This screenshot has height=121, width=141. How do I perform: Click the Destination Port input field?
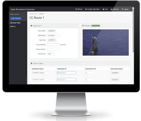[x=89, y=73]
